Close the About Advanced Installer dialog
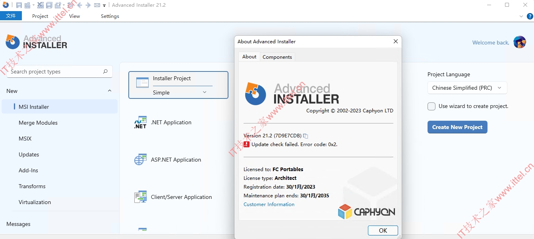This screenshot has height=239, width=534. (395, 41)
